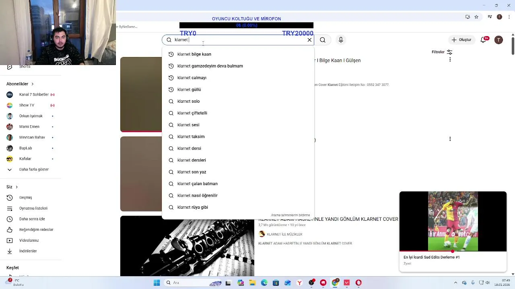Open the three-dot menu of the second result
The image size is (515, 289).
[x=450, y=139]
